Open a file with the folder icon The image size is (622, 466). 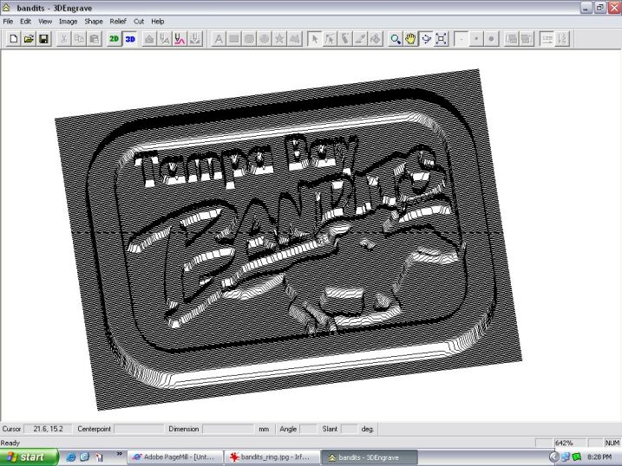[x=28, y=39]
